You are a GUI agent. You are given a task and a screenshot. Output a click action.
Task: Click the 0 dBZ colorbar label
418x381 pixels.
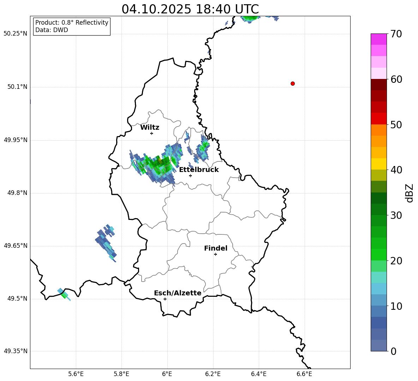394,351
